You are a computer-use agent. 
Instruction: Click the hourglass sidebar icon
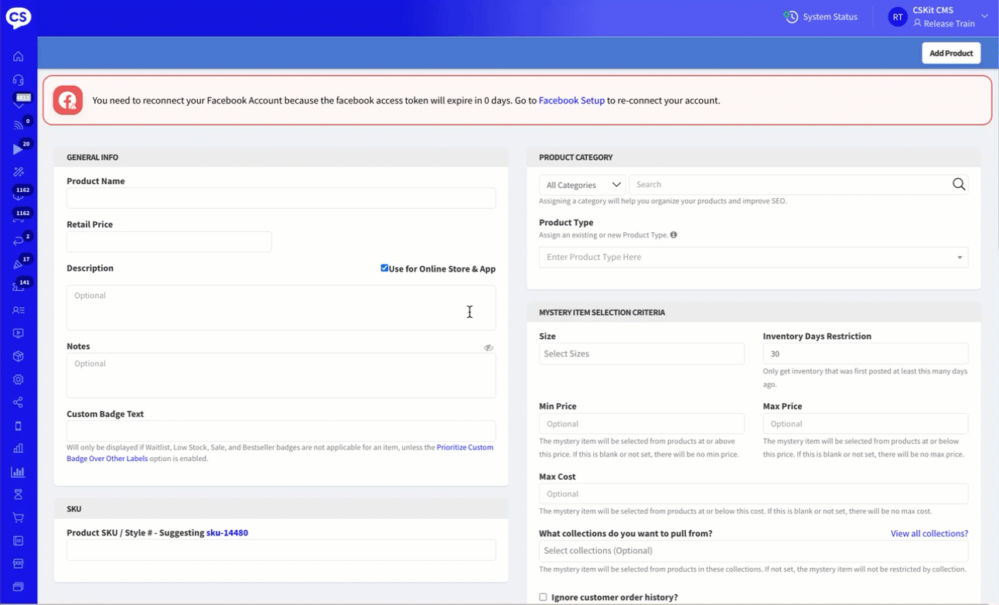[x=18, y=494]
